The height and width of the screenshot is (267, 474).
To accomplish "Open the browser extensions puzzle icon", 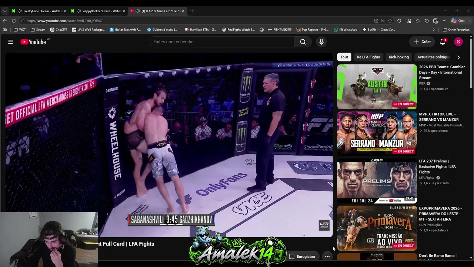I will point(399,21).
